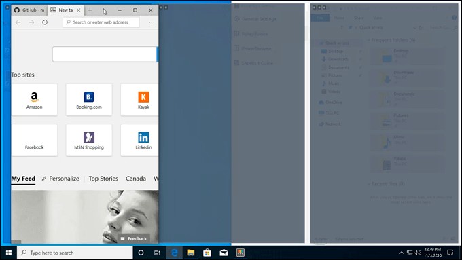Click Quick access address path in File Explorer

(x=371, y=28)
